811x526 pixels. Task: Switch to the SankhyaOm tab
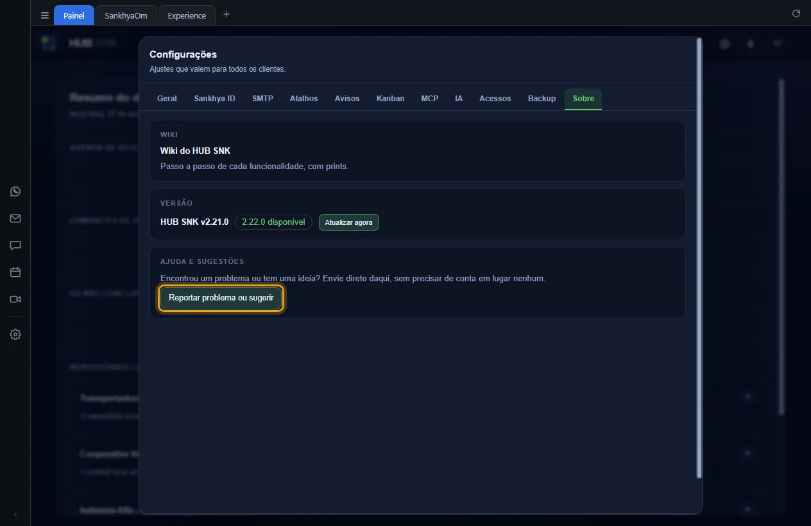click(126, 15)
